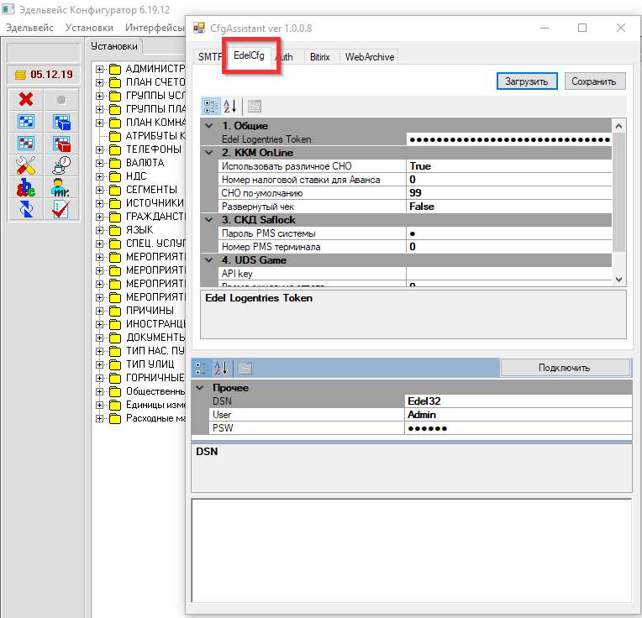Screen dimensions: 642x618
Task: Expand the 'ВАЛЮТА' tree folder
Action: (100, 163)
